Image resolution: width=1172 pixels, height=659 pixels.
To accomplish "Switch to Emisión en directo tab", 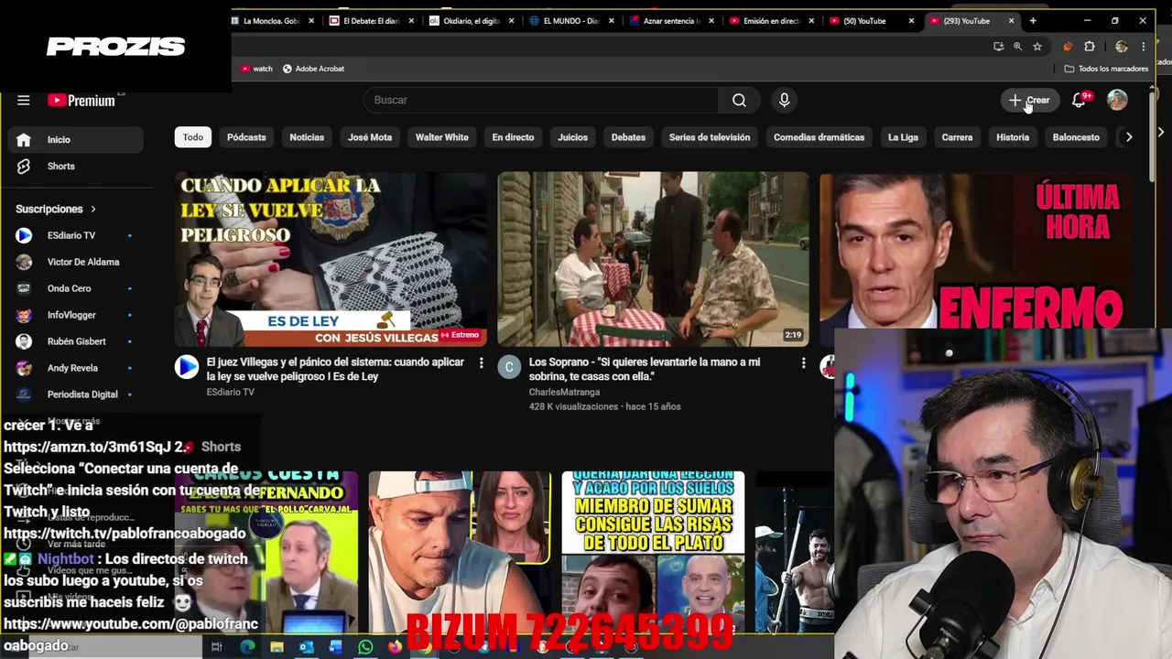I will pyautogui.click(x=772, y=21).
